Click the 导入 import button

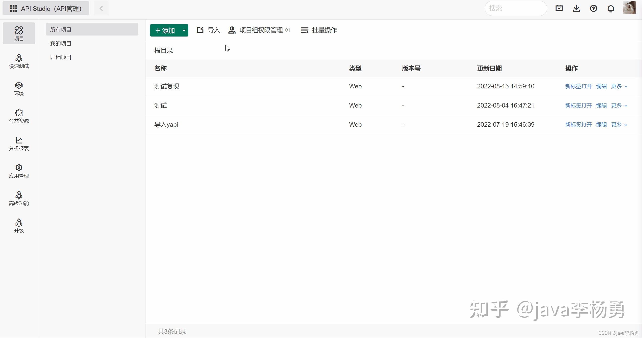tap(209, 30)
